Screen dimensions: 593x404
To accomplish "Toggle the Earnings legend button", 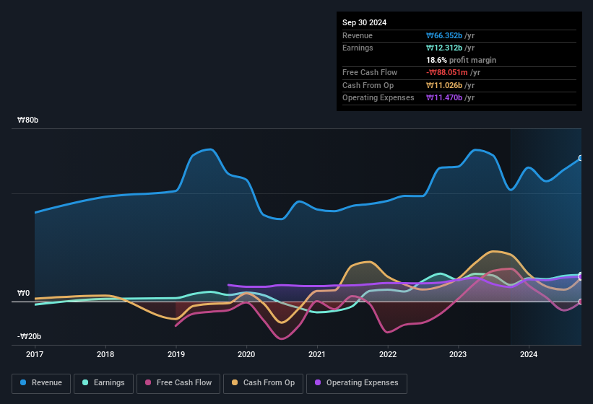I will 103,383.
